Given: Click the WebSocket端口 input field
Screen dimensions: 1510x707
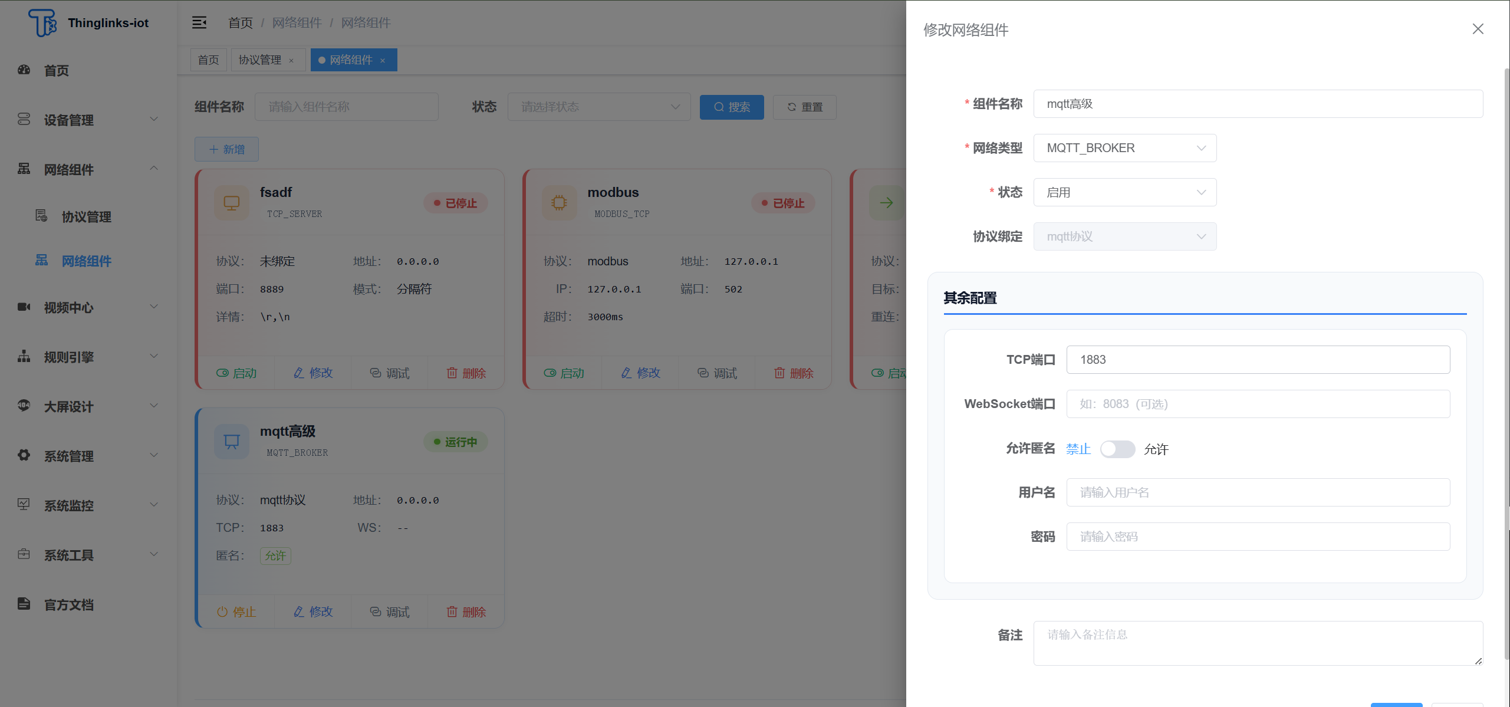Looking at the screenshot, I should pos(1258,404).
